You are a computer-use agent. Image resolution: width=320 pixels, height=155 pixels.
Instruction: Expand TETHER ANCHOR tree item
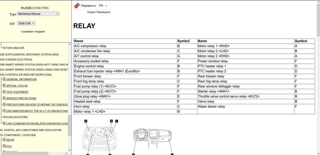pyautogui.click(x=13, y=48)
